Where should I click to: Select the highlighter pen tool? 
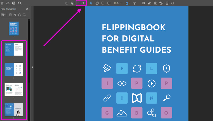[x=149, y=3]
